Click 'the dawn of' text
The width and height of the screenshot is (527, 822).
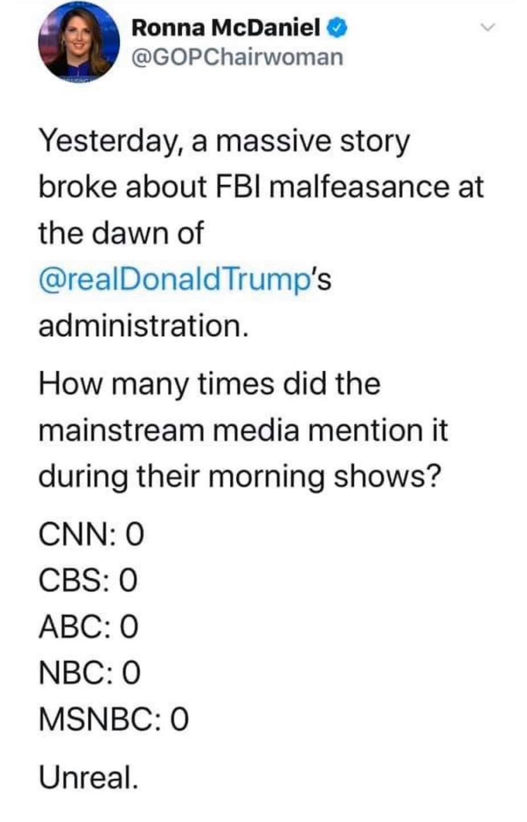click(x=120, y=233)
